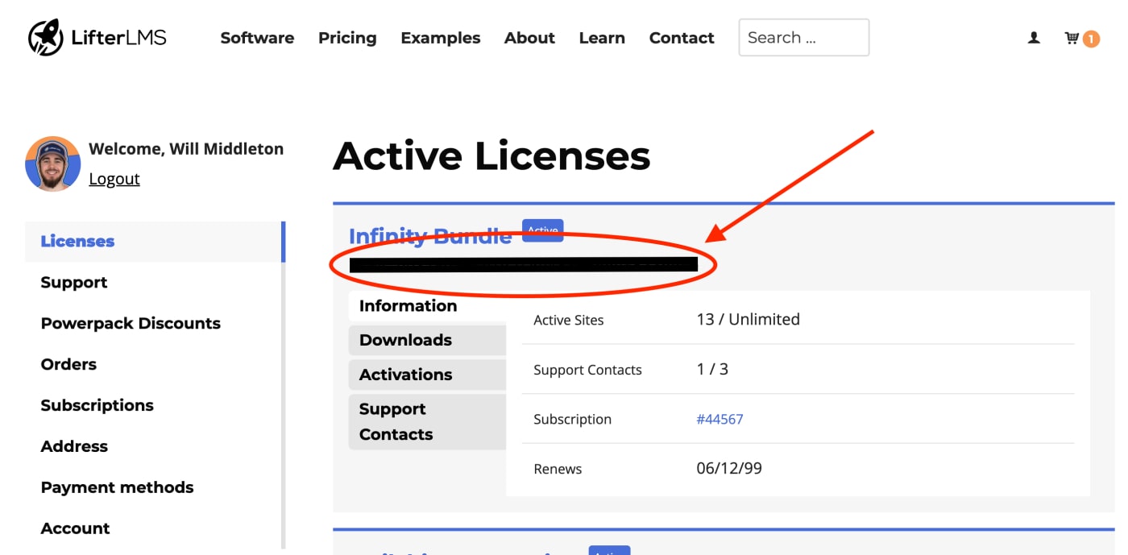Open the About menu item
The height and width of the screenshot is (555, 1128).
[x=529, y=38]
